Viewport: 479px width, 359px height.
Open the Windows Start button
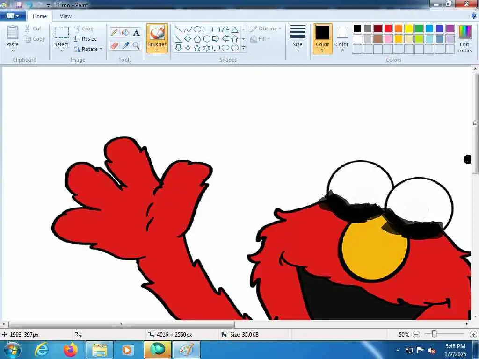point(12,350)
